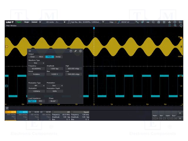Add a Bus+ decode
Screen dimensions: 188x141
(x=174, y=115)
